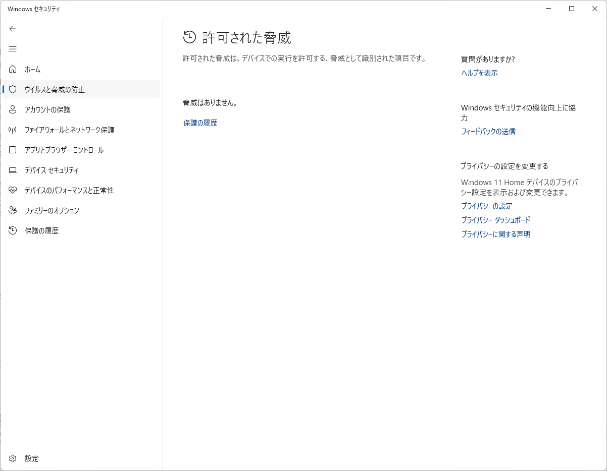Click the back arrow icon
Image resolution: width=607 pixels, height=471 pixels.
point(13,29)
